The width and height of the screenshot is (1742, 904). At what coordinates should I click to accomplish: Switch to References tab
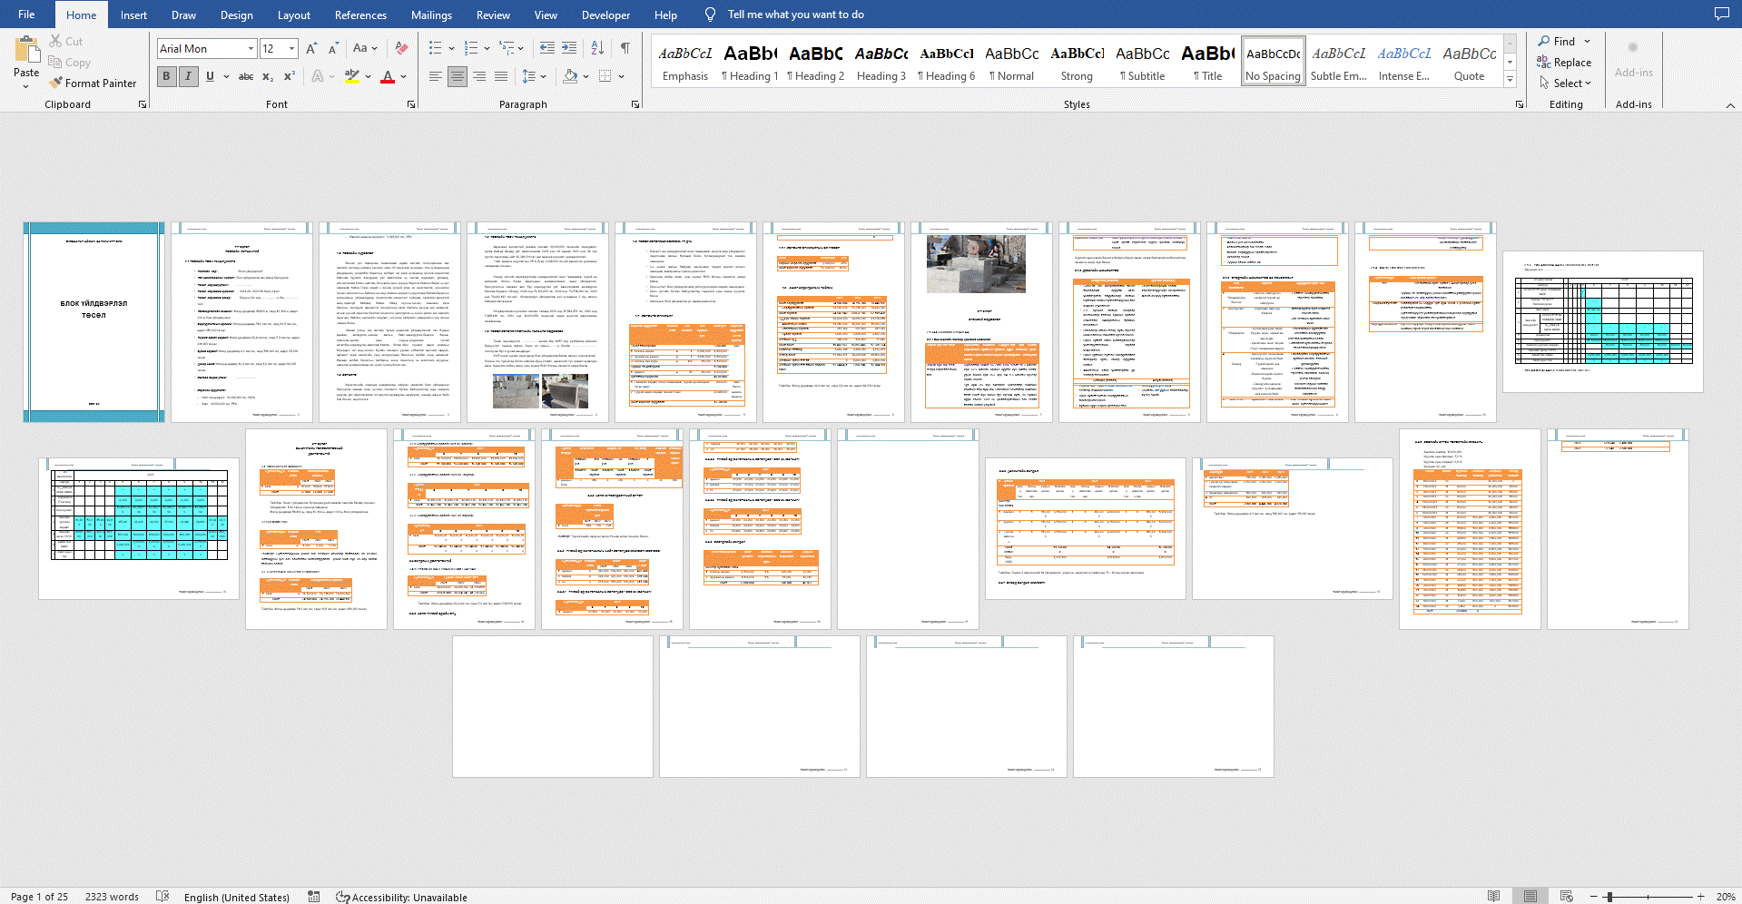click(360, 15)
